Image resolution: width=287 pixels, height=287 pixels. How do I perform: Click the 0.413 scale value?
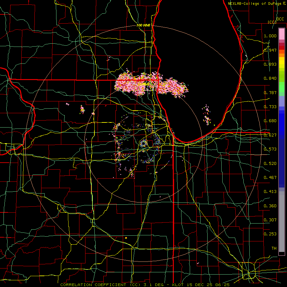pos(270,192)
